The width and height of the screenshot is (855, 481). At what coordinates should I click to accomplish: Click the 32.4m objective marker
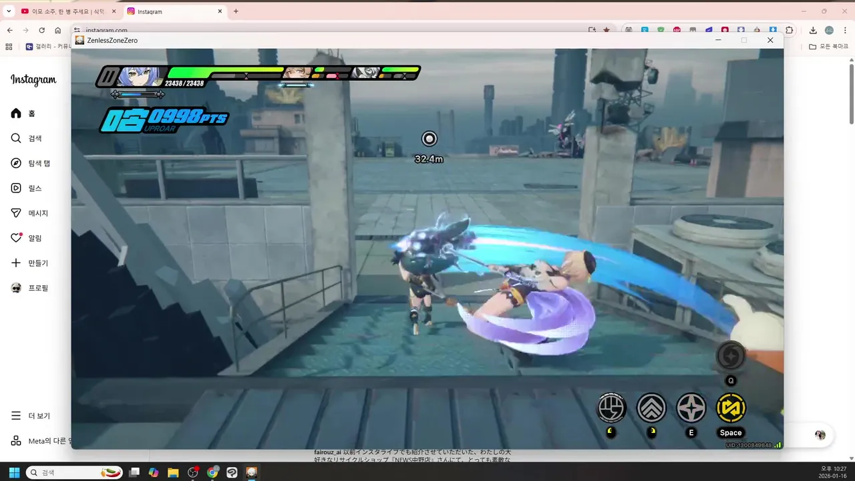tap(429, 146)
